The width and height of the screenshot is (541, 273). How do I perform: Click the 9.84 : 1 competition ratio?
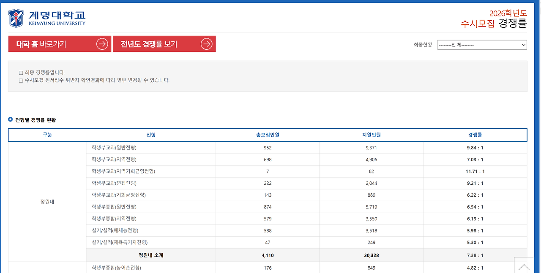[x=475, y=148]
